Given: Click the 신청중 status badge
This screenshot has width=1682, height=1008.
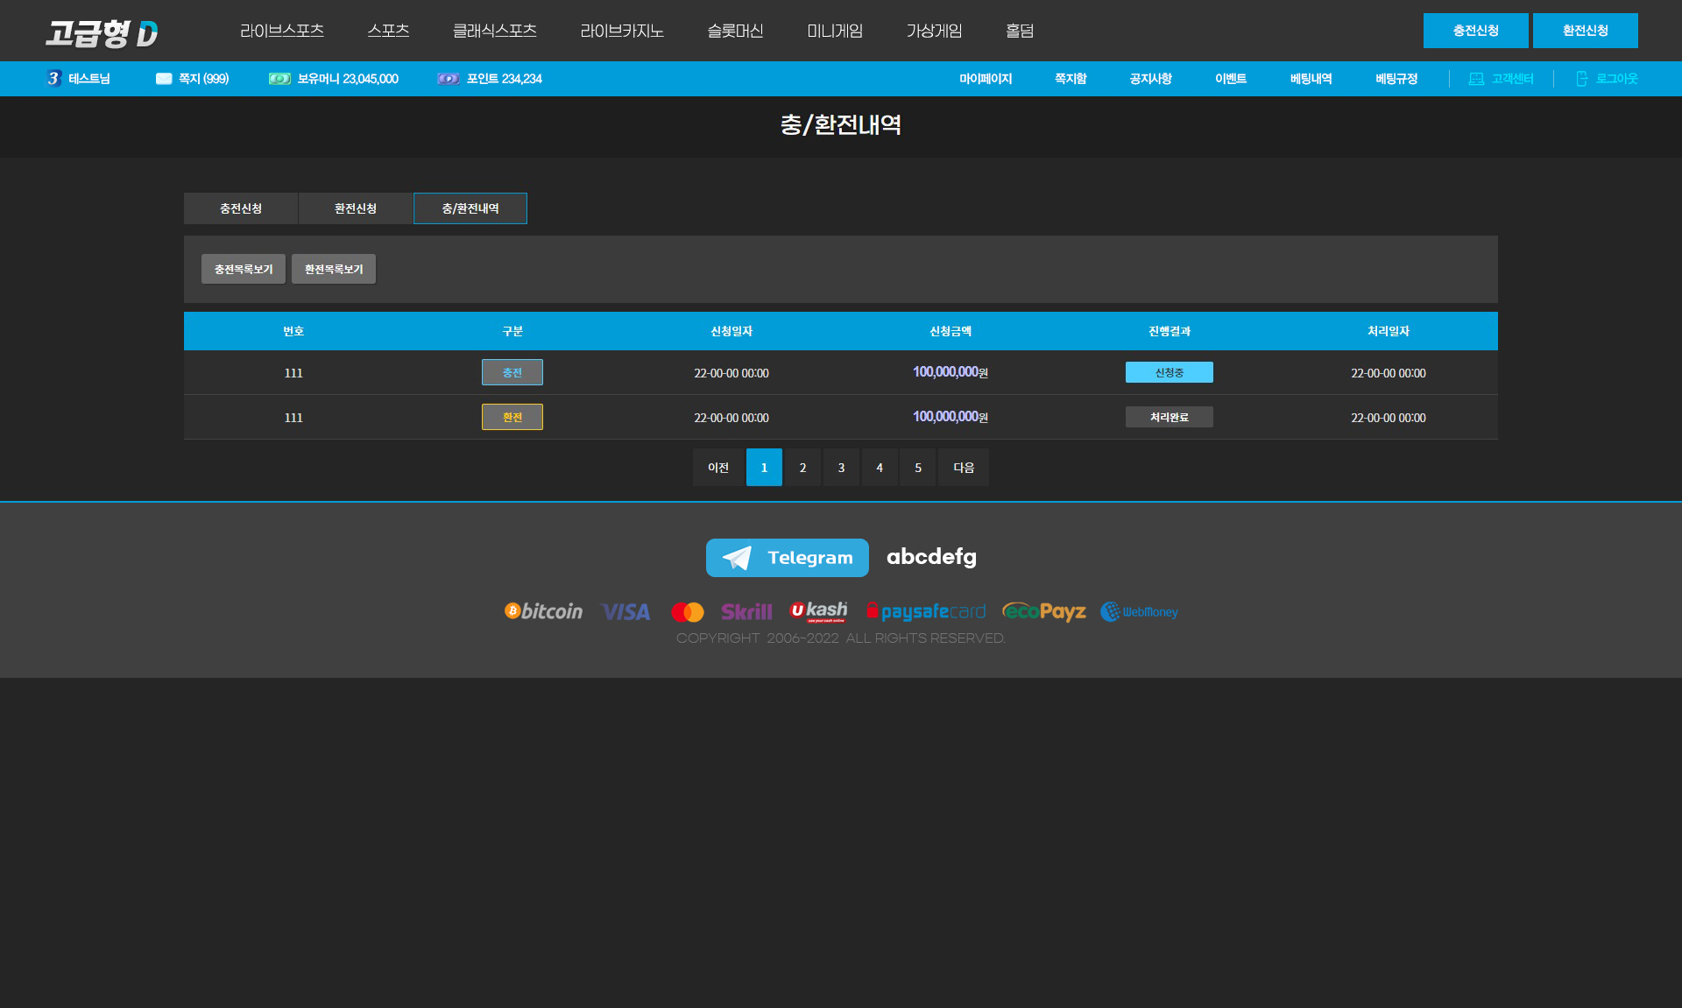Looking at the screenshot, I should [x=1170, y=372].
